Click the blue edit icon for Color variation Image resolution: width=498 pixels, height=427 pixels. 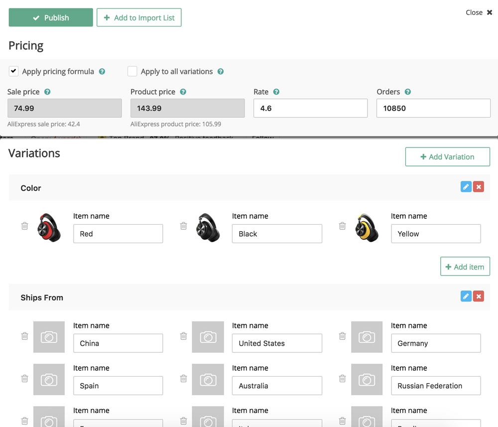tap(466, 187)
